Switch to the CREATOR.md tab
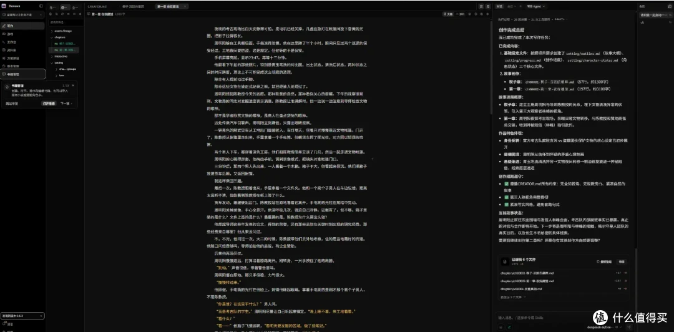674x332 pixels. pyautogui.click(x=96, y=7)
